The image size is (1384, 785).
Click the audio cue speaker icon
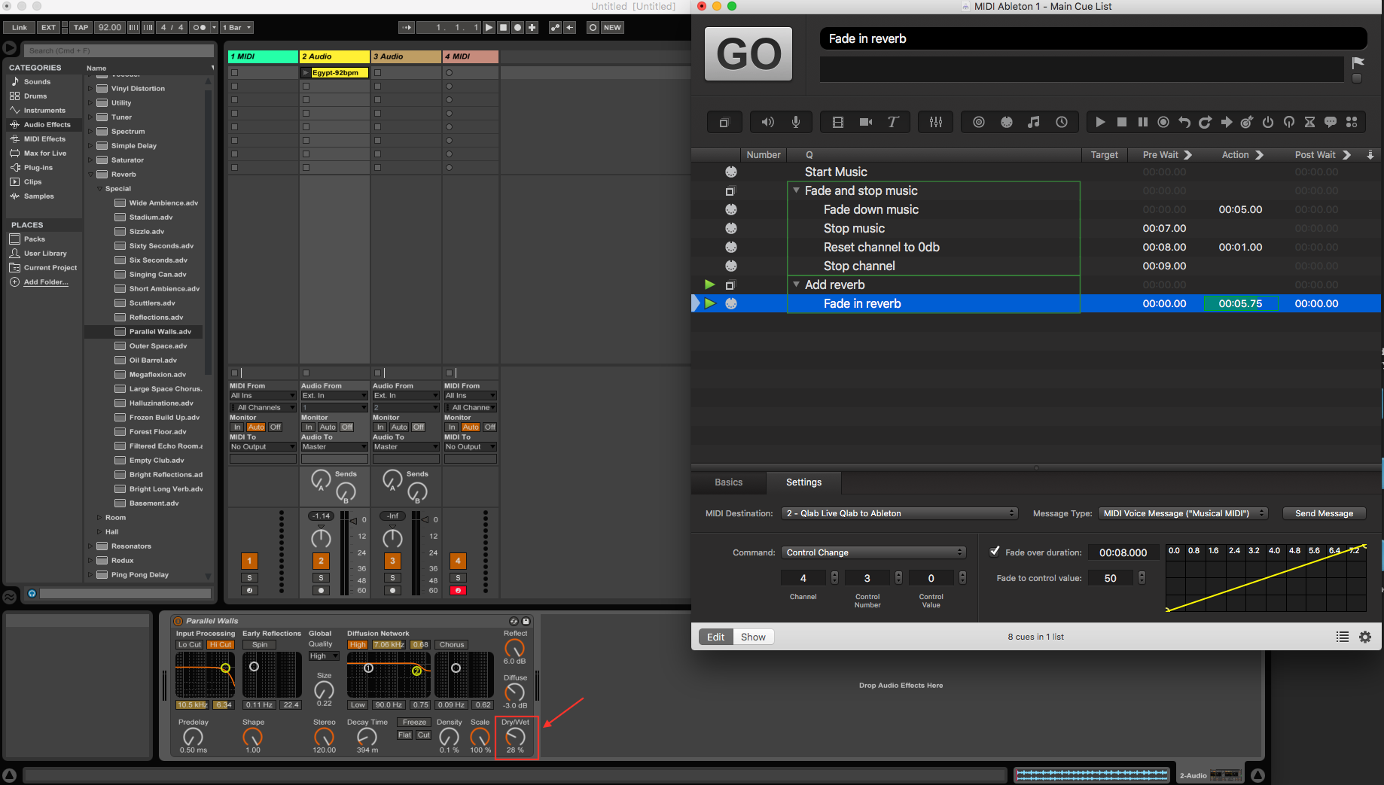767,122
